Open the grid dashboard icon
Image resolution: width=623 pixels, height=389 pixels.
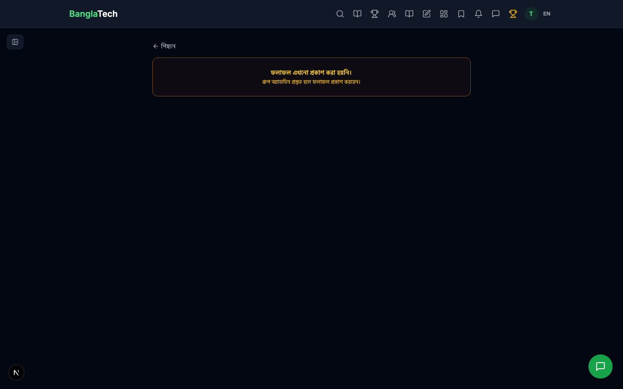click(x=444, y=14)
